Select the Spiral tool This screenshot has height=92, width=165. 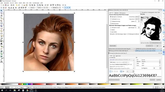(1, 33)
